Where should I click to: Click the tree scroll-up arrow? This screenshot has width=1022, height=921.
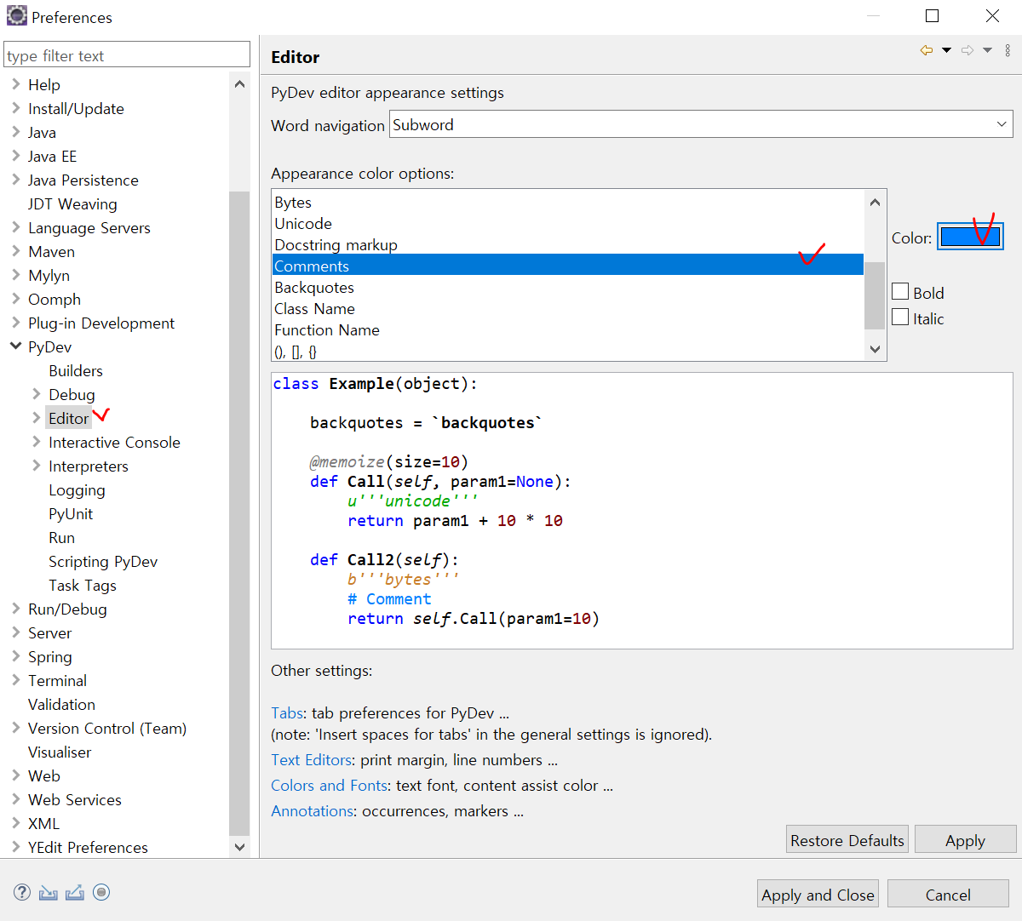pos(239,84)
